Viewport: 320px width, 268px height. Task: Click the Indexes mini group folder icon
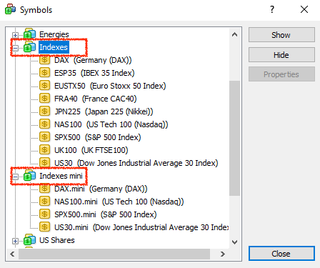click(29, 176)
